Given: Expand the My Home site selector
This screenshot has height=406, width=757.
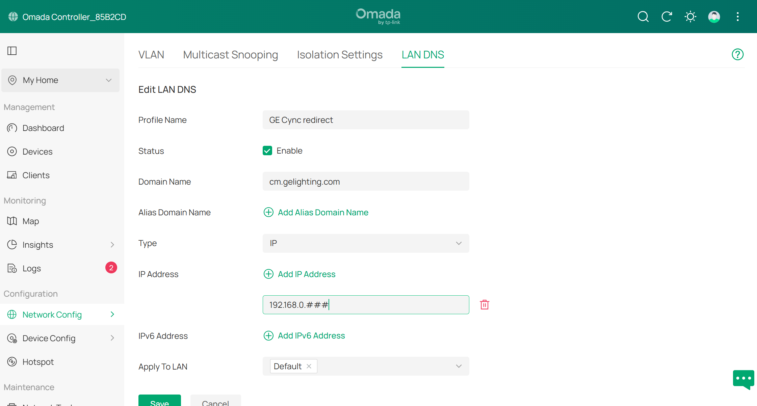Looking at the screenshot, I should 60,80.
